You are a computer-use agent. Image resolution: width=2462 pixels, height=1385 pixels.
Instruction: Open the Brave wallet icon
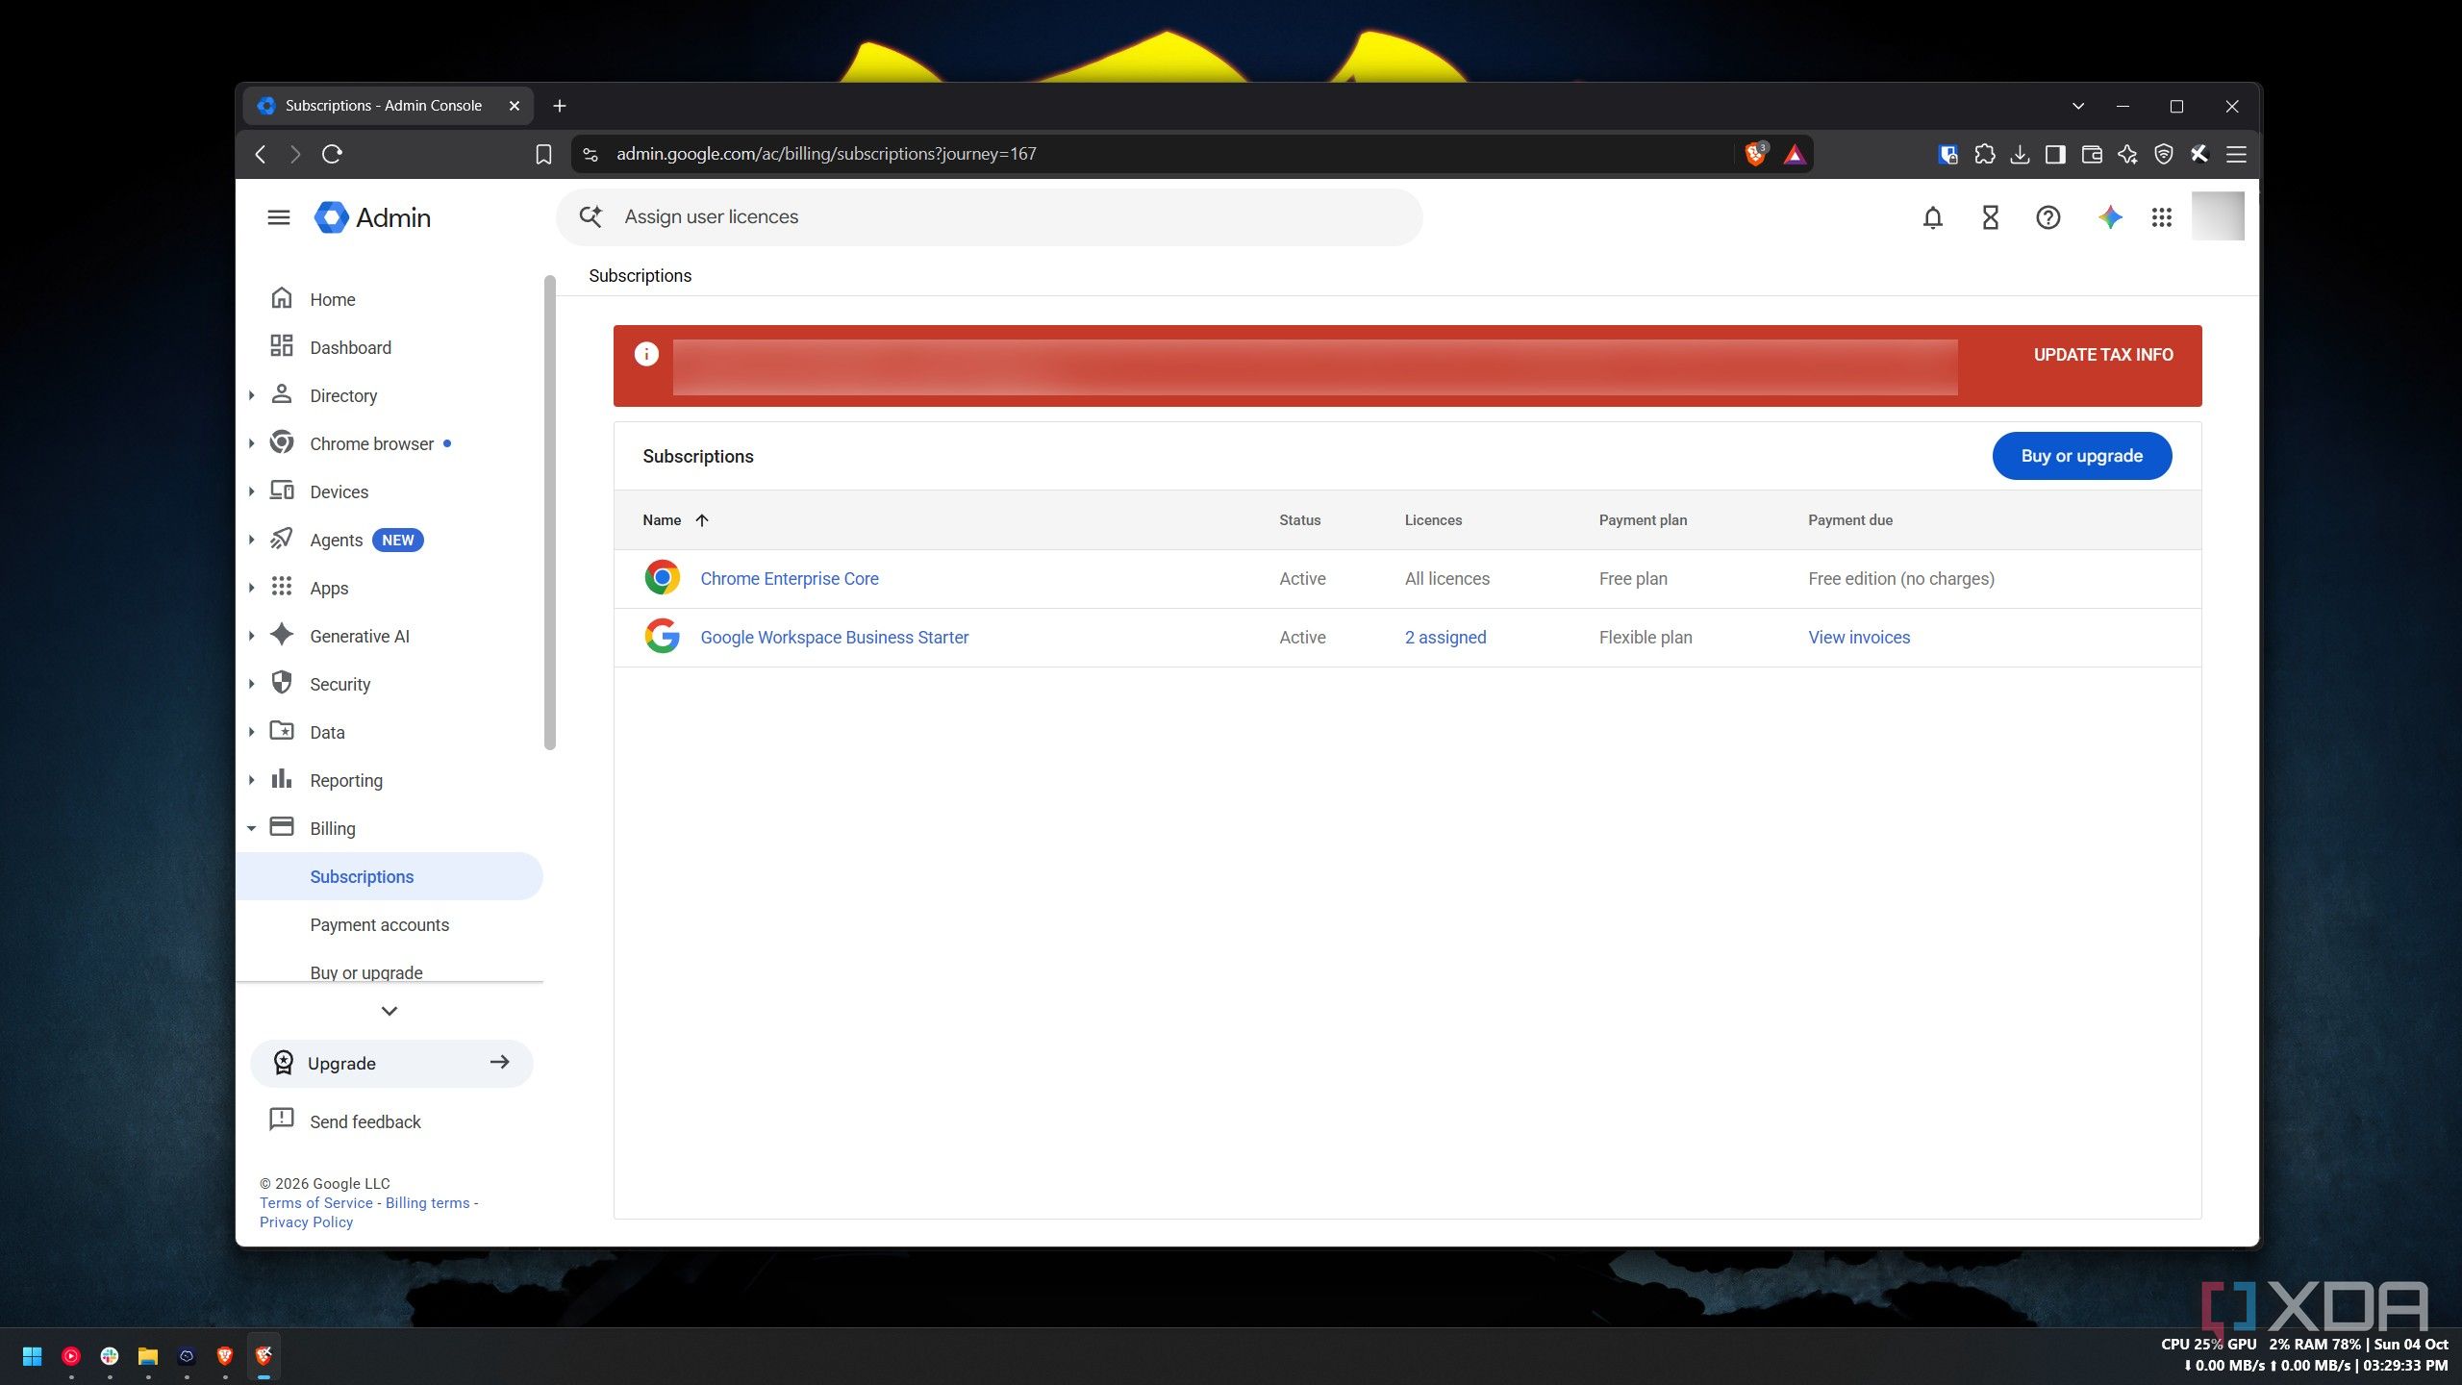pos(2092,154)
